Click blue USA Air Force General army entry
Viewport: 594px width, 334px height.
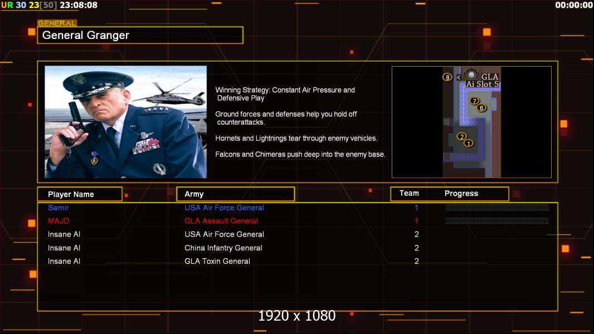[224, 208]
